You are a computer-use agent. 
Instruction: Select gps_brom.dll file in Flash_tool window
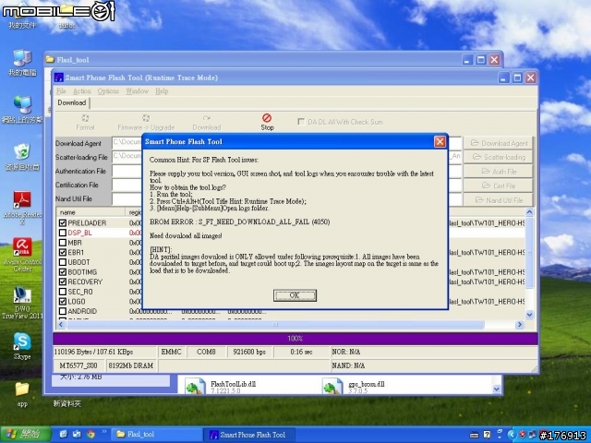pos(354,387)
